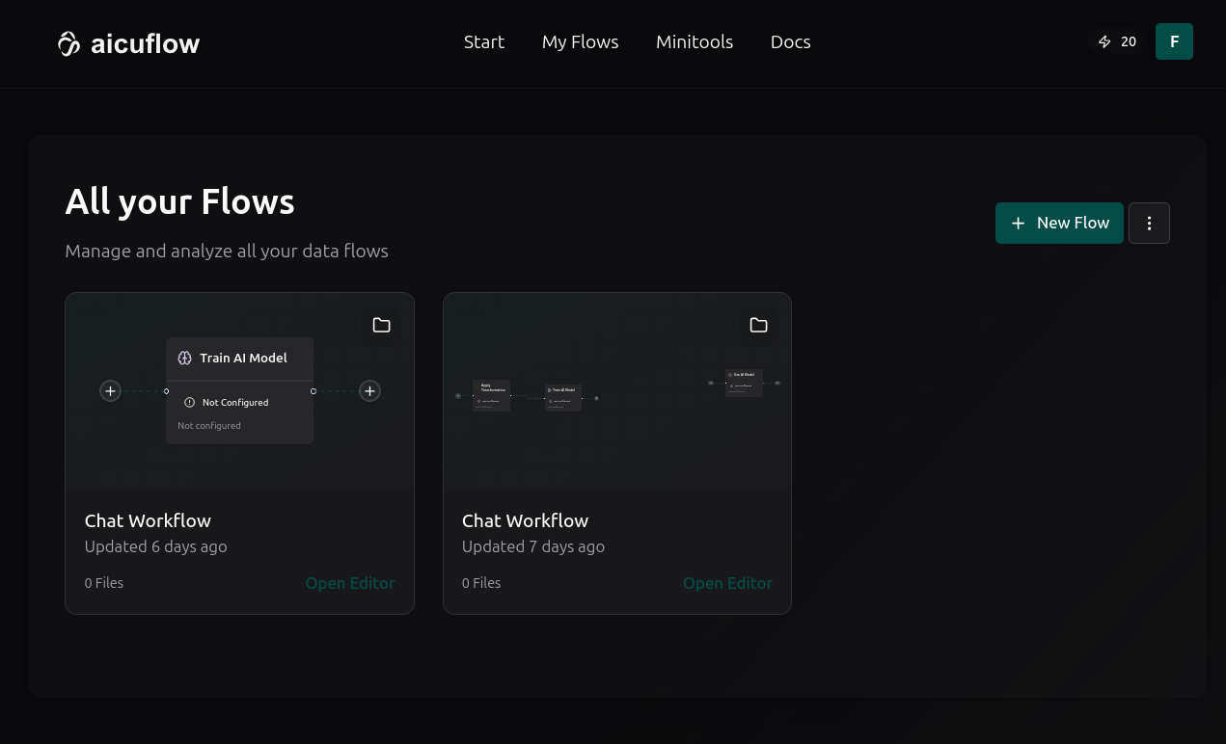Create a flow with New Flow button

pos(1059,223)
